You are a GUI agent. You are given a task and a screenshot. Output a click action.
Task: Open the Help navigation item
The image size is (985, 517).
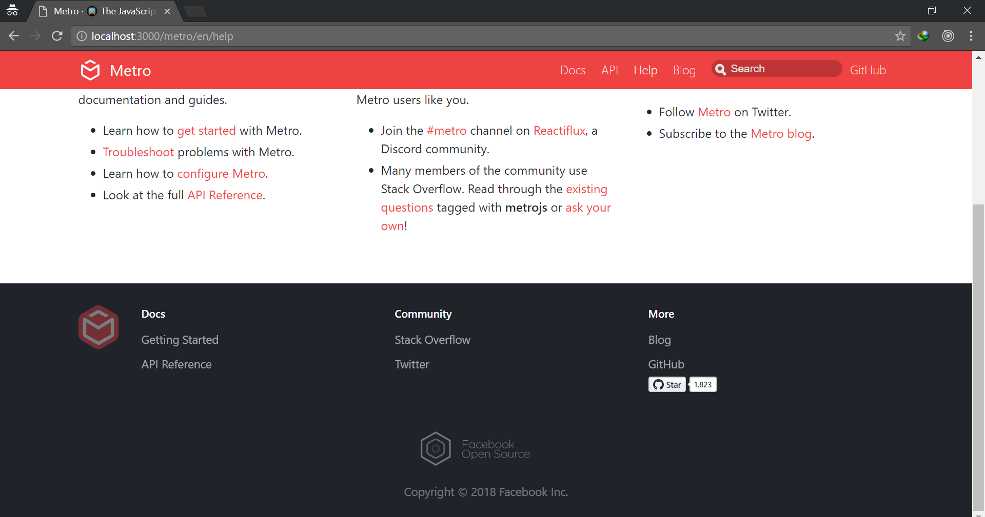click(x=645, y=70)
